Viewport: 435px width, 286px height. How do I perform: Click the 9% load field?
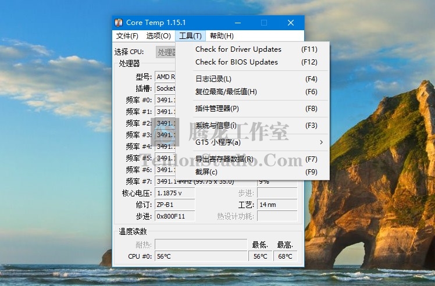click(x=277, y=183)
